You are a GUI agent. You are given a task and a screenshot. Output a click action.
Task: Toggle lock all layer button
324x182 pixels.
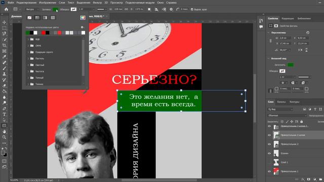click(302, 121)
